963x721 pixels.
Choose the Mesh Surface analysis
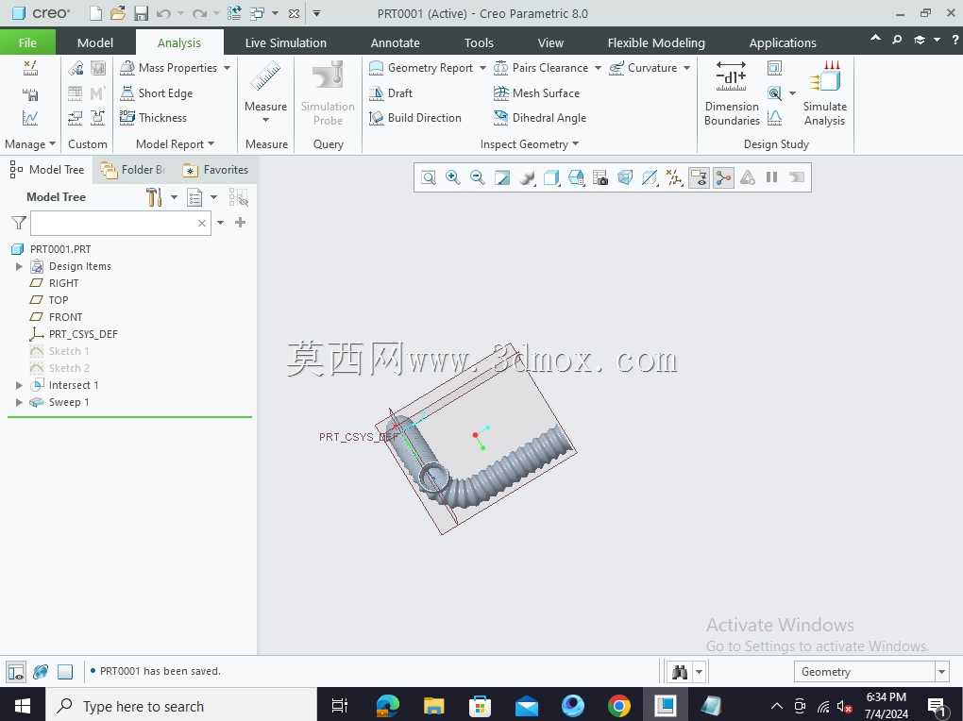coord(537,92)
